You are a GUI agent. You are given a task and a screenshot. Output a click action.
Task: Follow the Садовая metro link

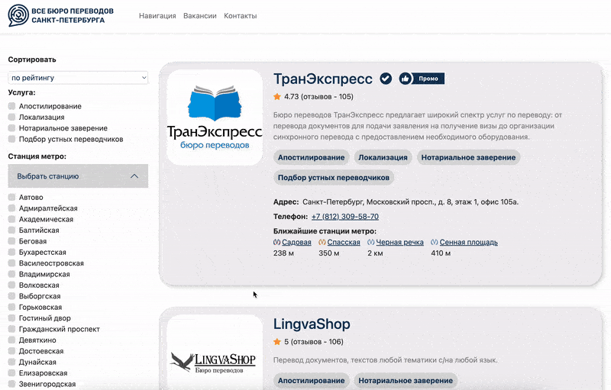click(x=296, y=242)
